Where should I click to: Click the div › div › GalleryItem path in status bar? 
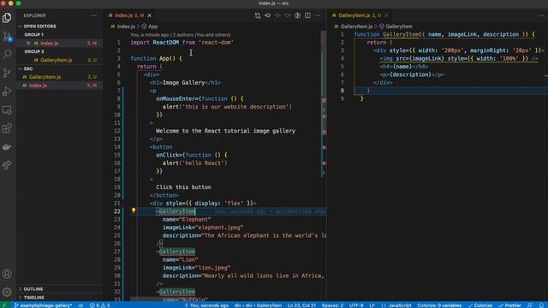(x=258, y=305)
